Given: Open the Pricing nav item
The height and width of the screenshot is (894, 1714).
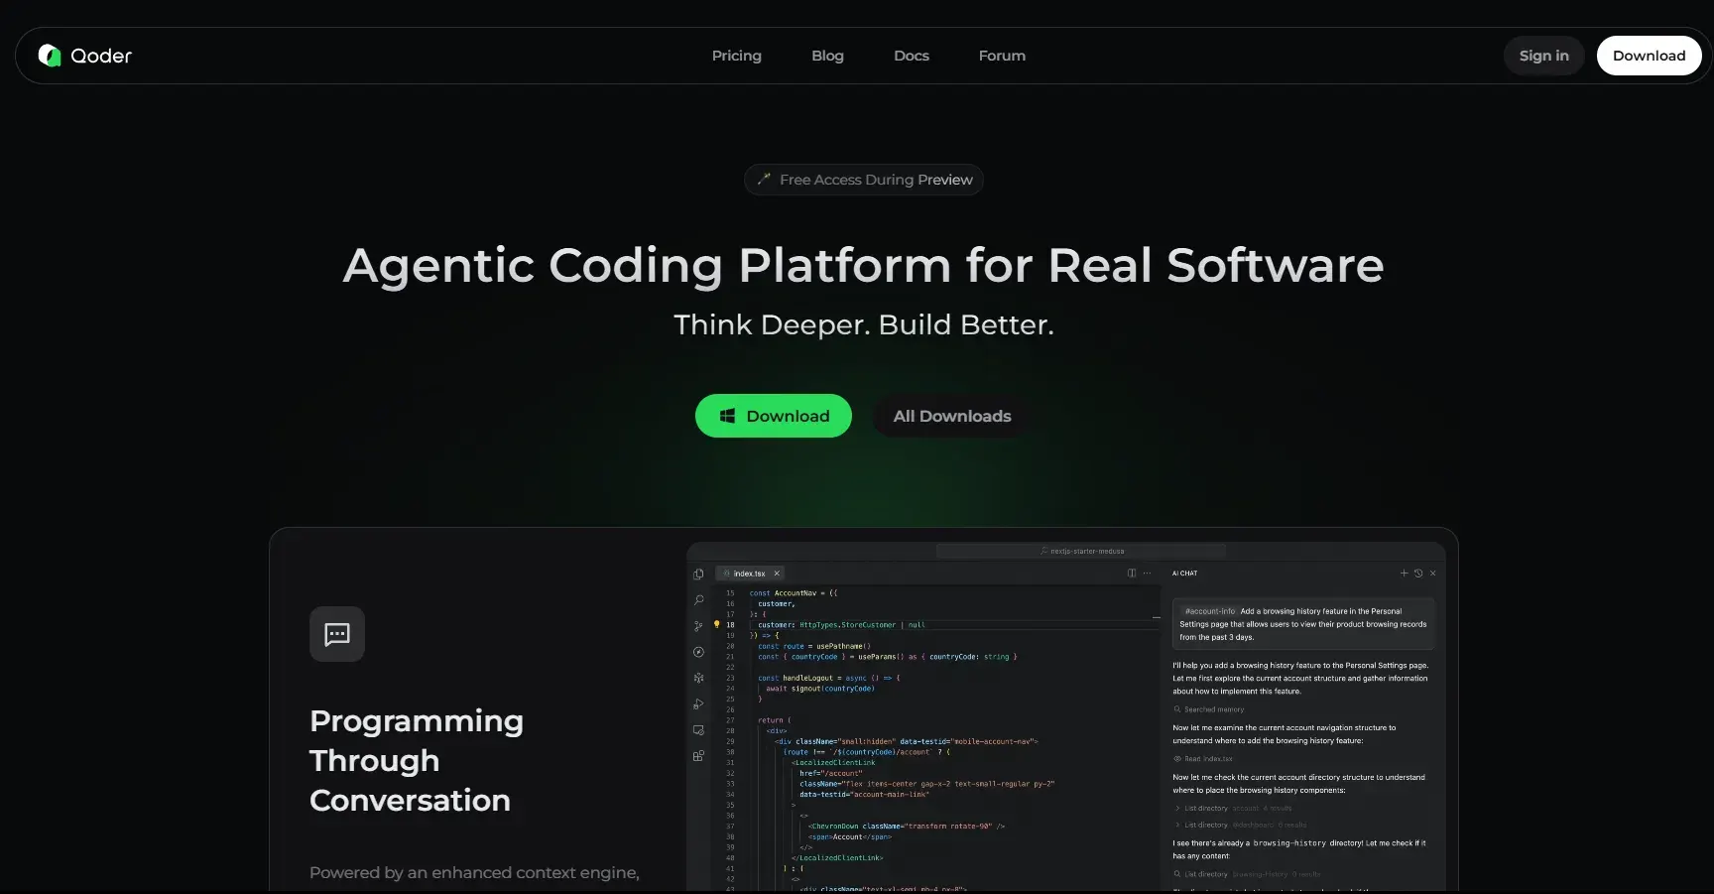Looking at the screenshot, I should click(736, 56).
